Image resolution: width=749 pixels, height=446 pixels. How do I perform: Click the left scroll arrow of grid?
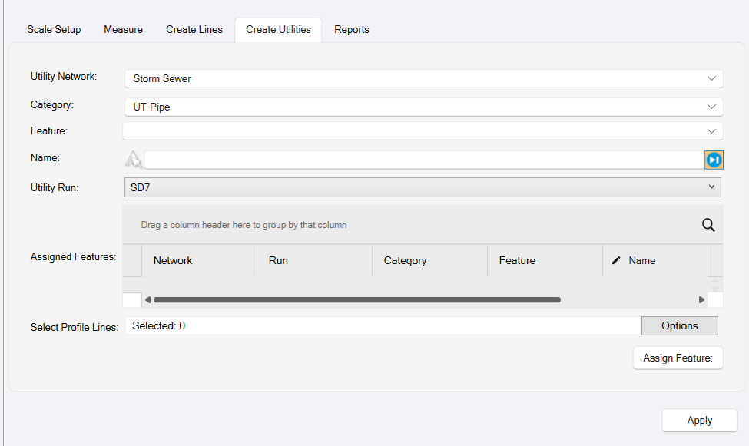(x=147, y=300)
